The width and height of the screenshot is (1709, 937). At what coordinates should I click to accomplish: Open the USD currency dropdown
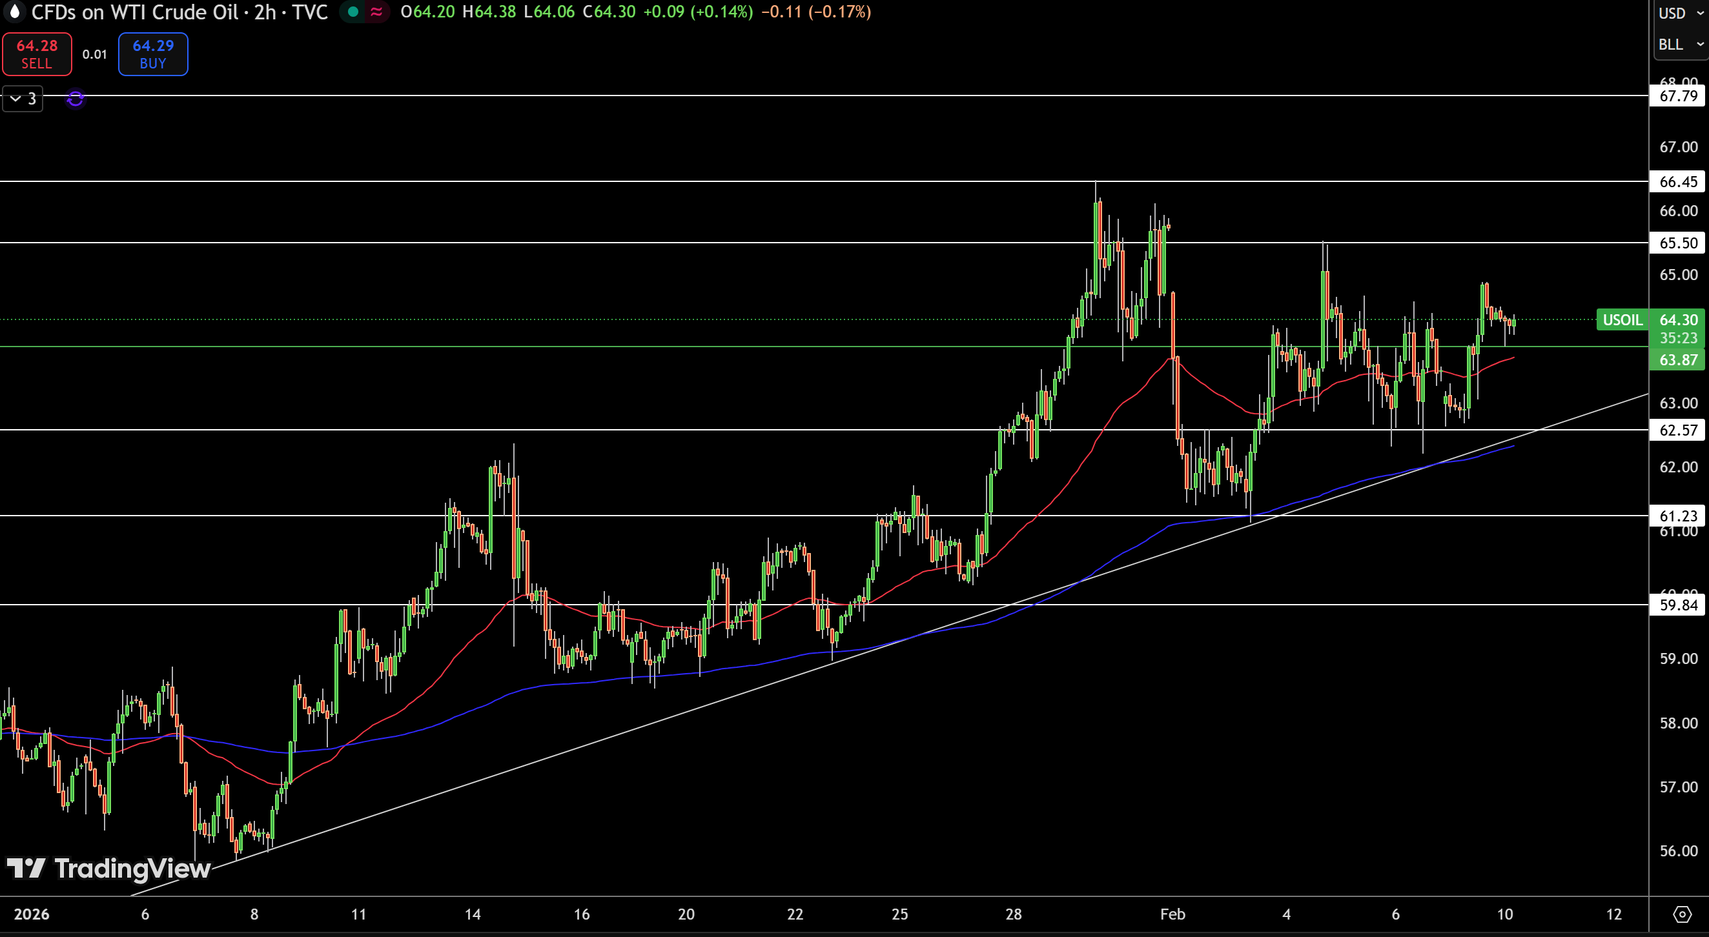[1681, 14]
